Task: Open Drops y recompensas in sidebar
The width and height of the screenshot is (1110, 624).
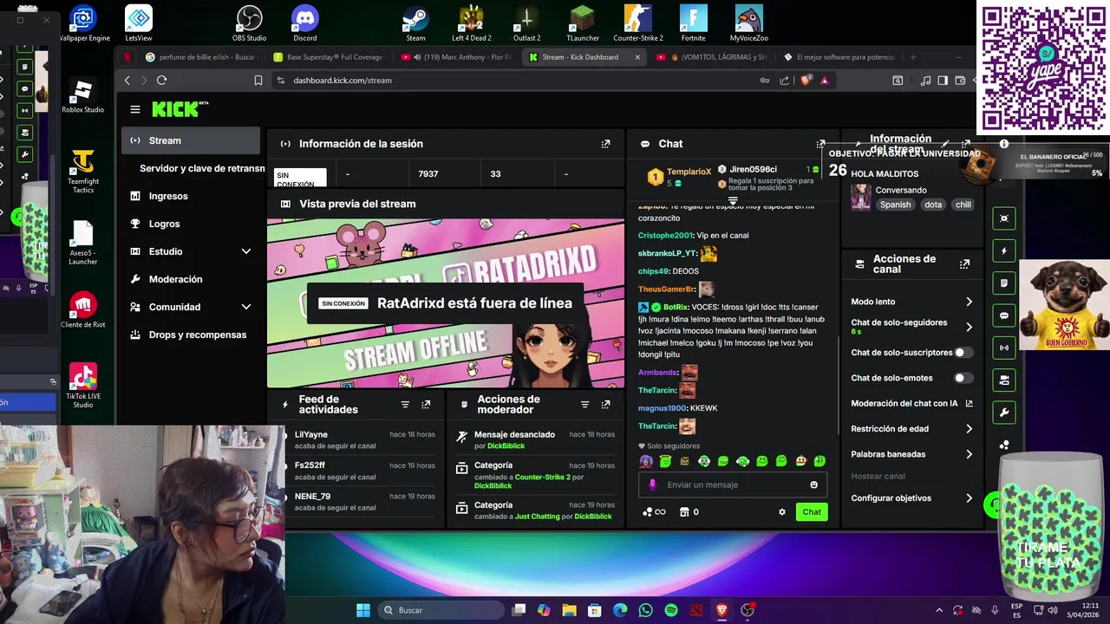Action: tap(190, 335)
